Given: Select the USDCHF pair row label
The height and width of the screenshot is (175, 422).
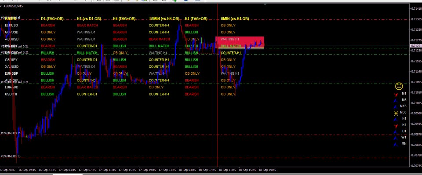Looking at the screenshot, I should click(x=11, y=94).
